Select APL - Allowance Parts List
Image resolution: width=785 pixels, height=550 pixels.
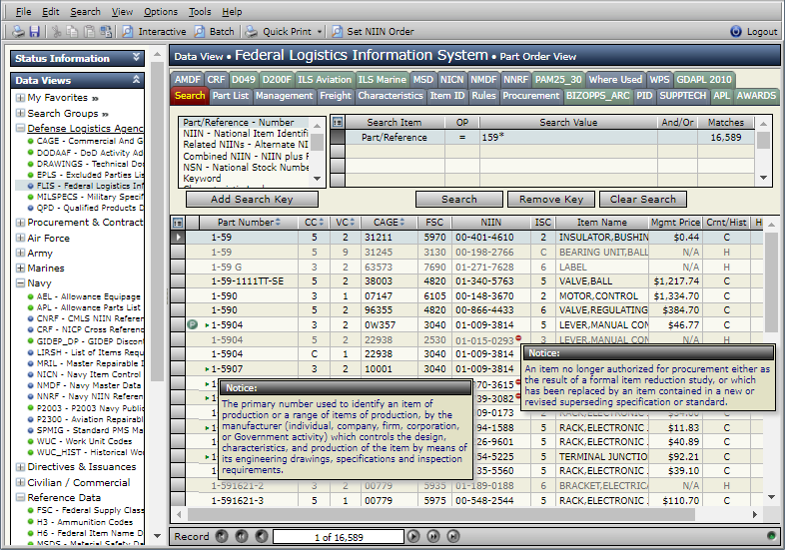click(x=88, y=307)
